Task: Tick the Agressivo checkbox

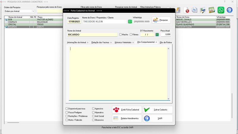Action: [93, 109]
